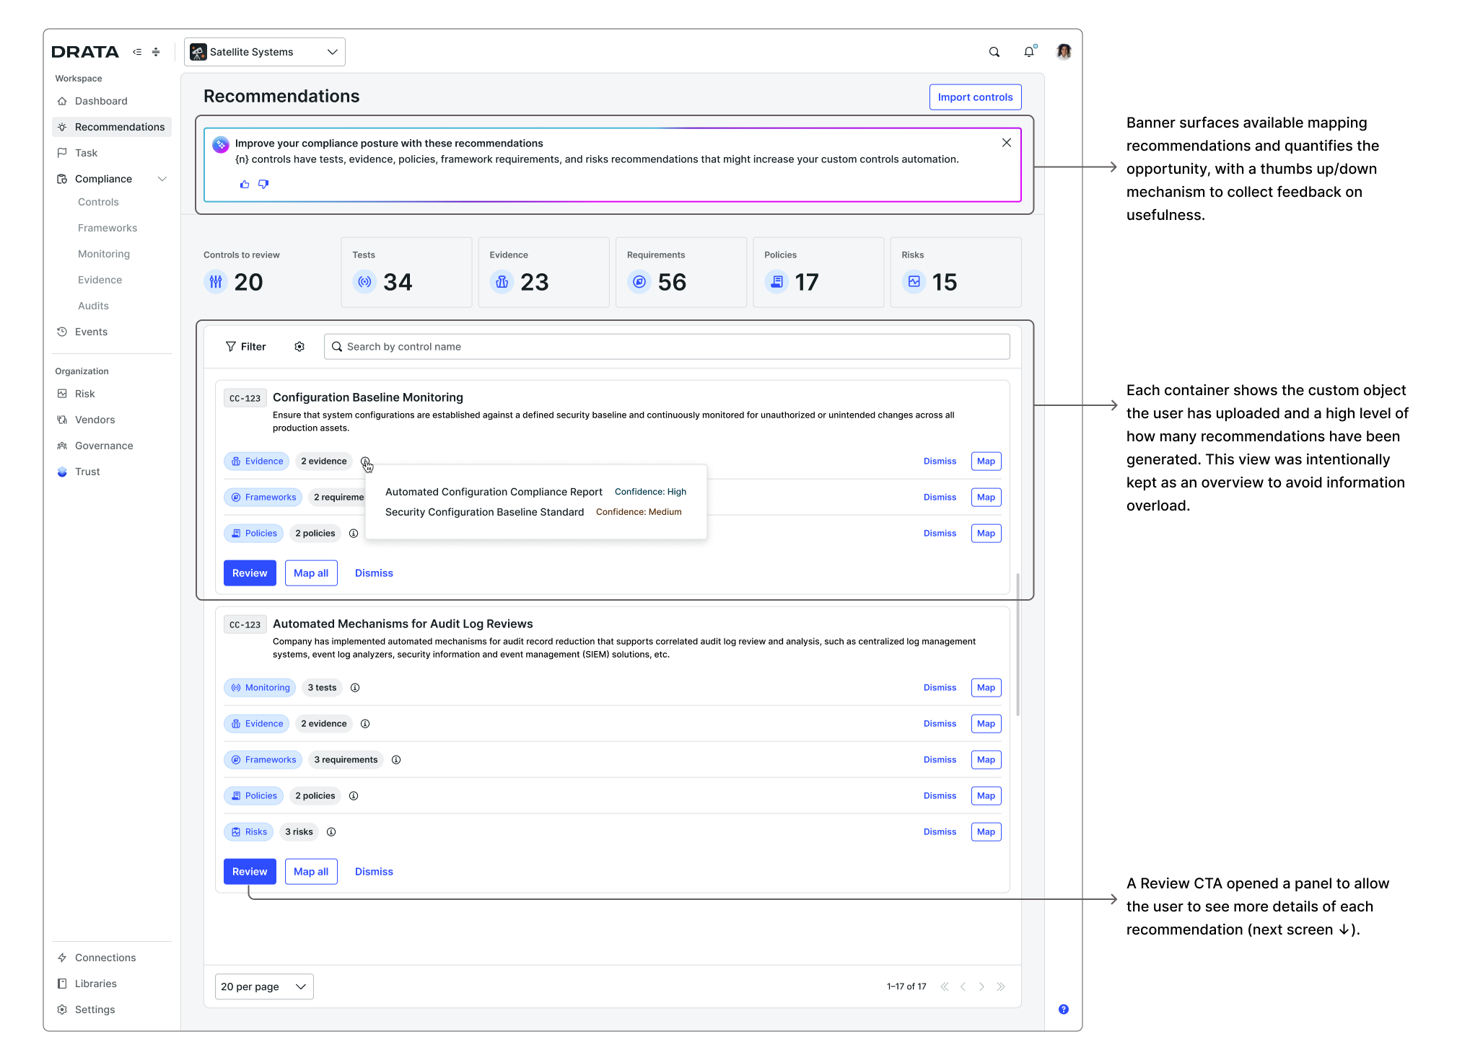Open the help question mark icon
The width and height of the screenshot is (1457, 1060).
coord(1064,1010)
